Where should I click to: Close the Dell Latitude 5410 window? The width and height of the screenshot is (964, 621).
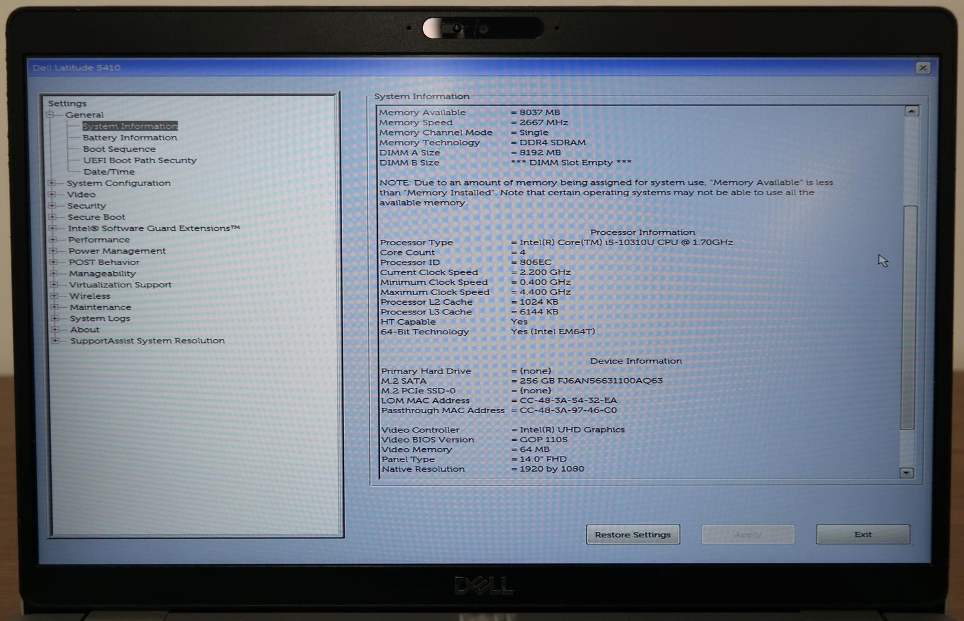[x=922, y=67]
